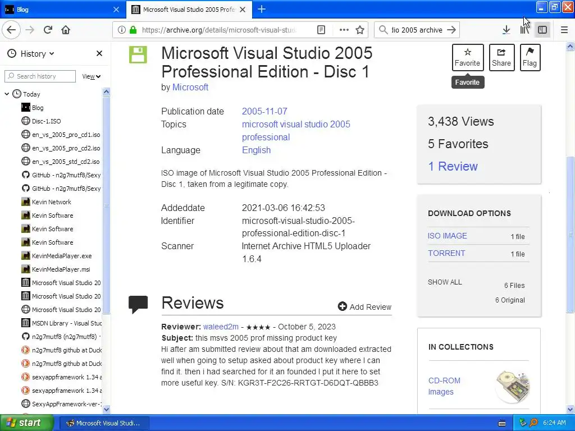Open the Microsoft author link
Screen dimensions: 575x431
pyautogui.click(x=190, y=87)
